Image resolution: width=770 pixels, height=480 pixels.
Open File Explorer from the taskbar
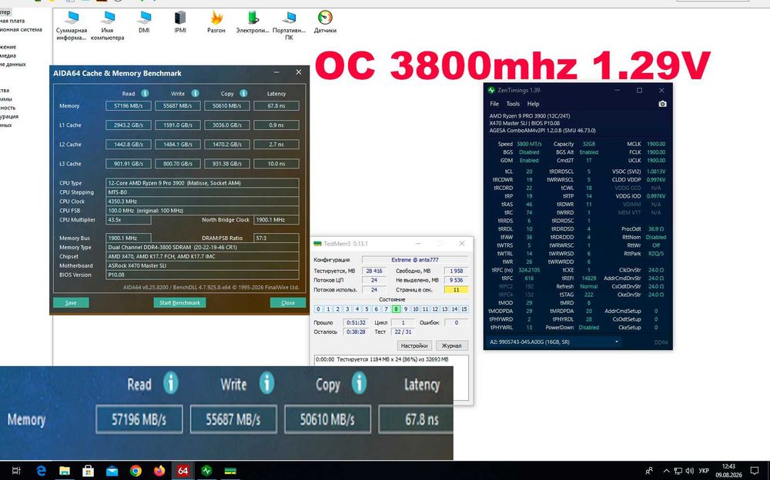click(x=65, y=471)
